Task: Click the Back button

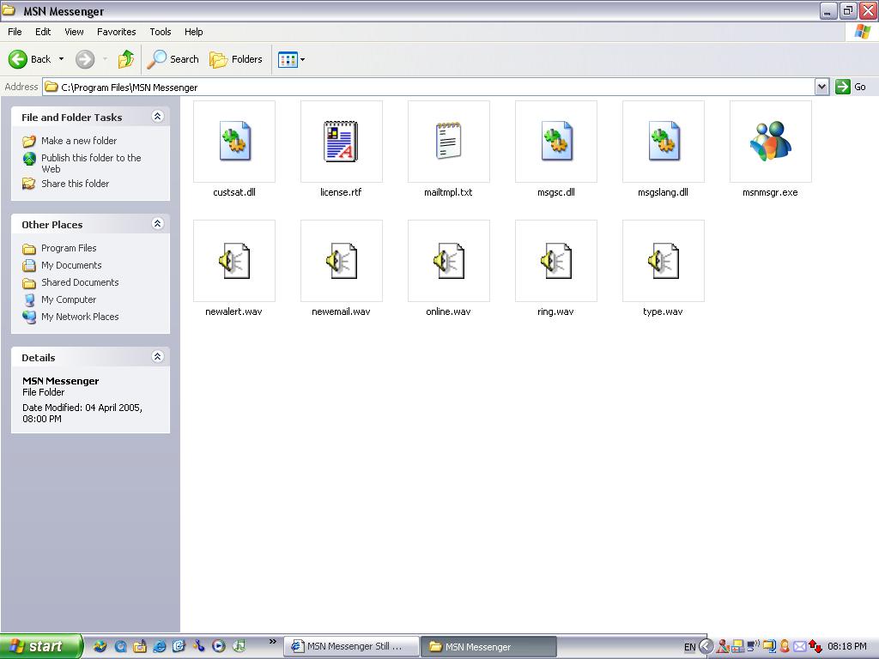Action: click(x=30, y=59)
